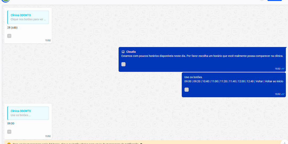288x144 pixels.
Task: Click the scroll-down arrow at bottom right
Action: point(284,143)
